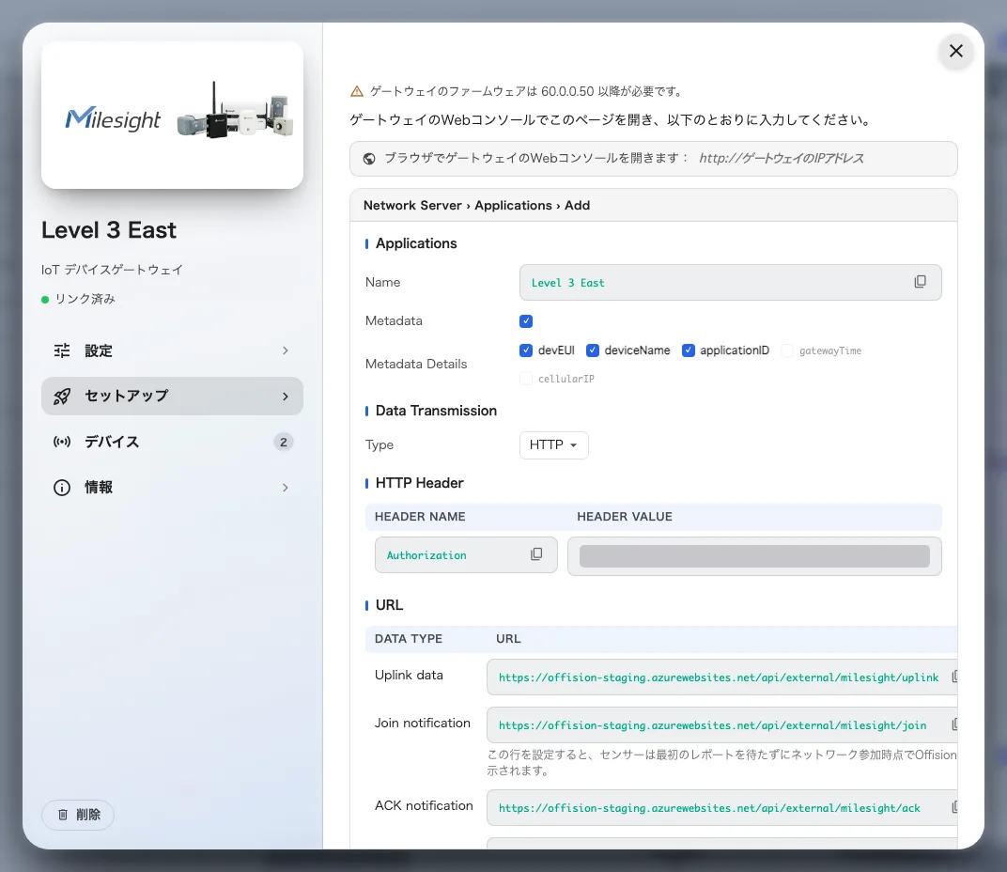1007x872 pixels.
Task: Click the IoT デバイスゲートウェイ subtitle
Action: click(112, 270)
